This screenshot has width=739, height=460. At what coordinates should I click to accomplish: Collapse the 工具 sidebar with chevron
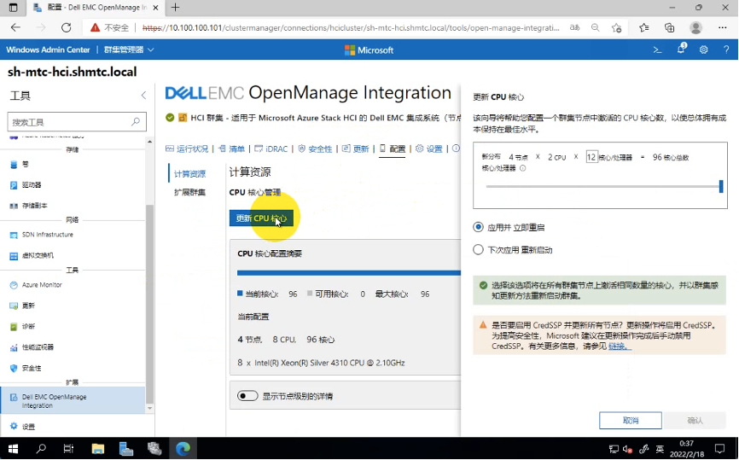pos(143,96)
